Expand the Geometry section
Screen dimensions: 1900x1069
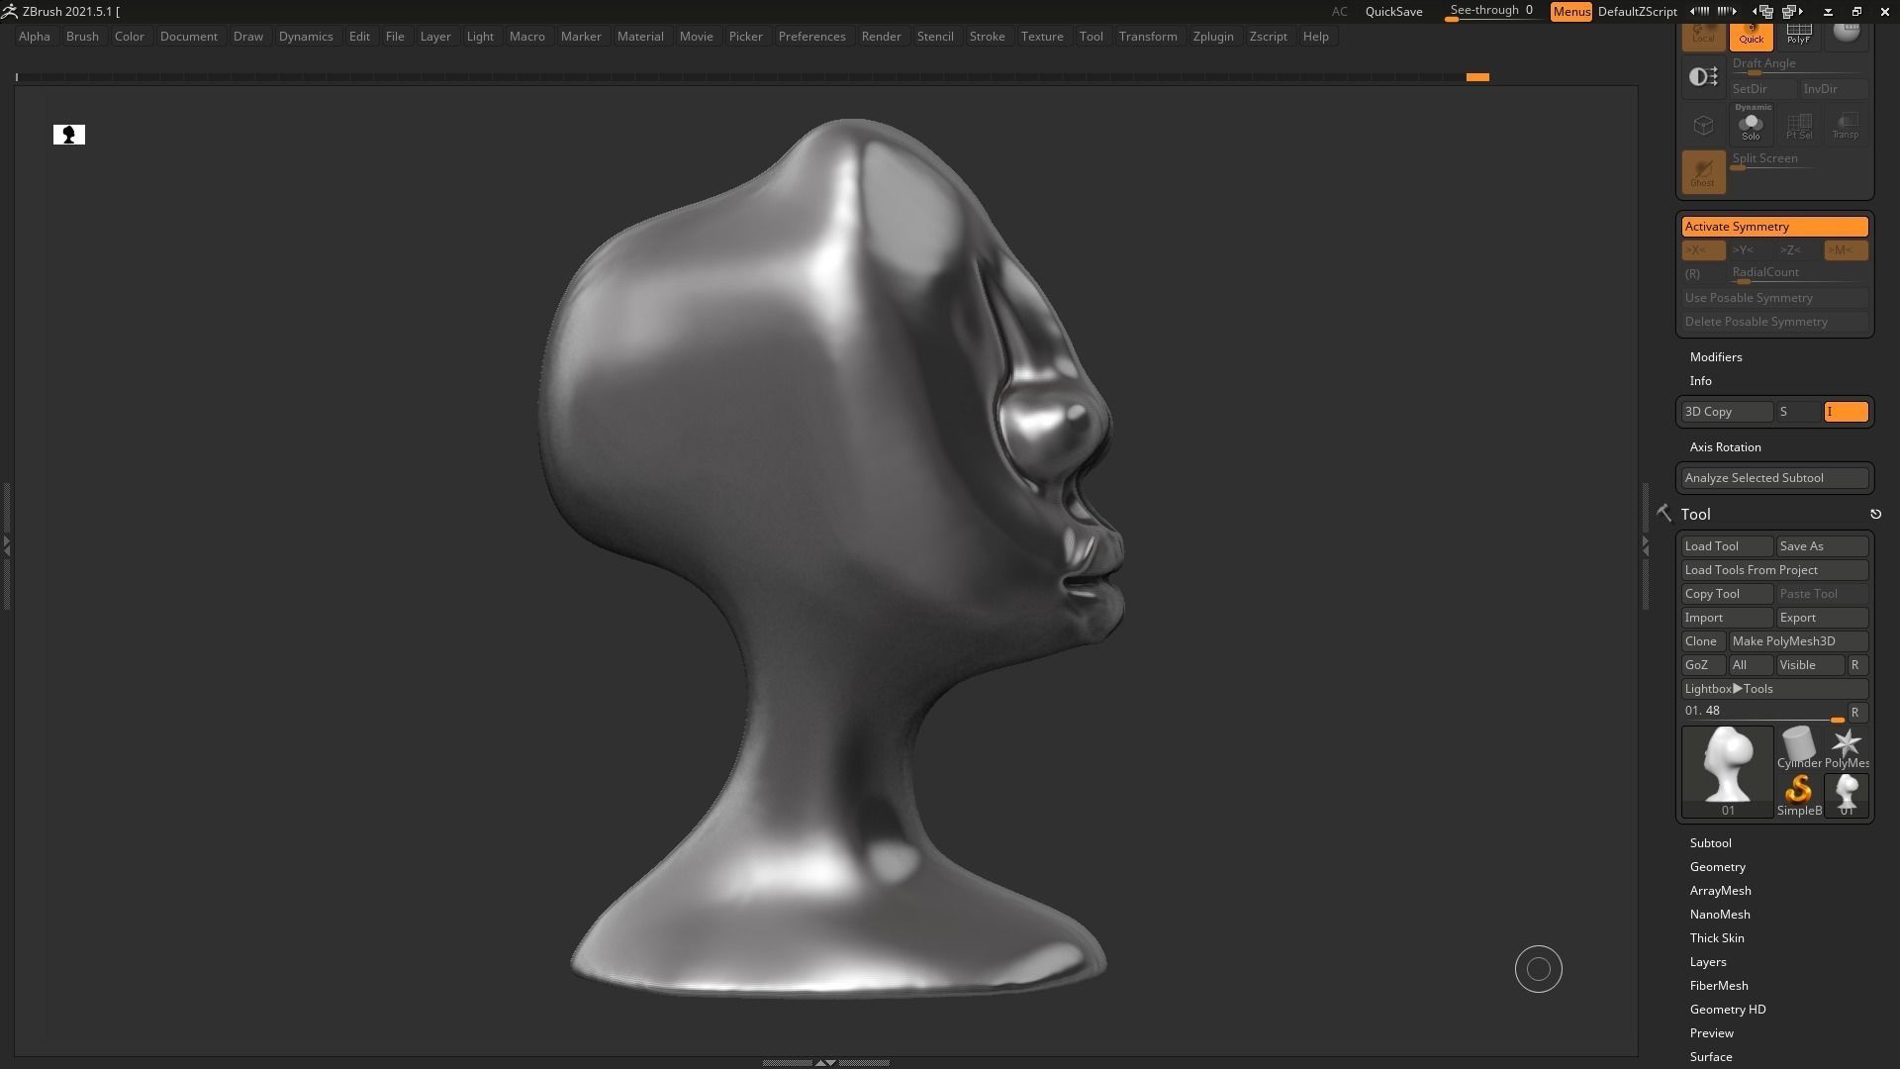1718,867
